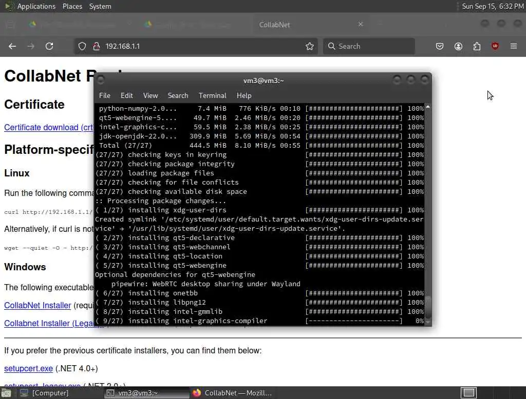This screenshot has height=399, width=526.
Task: Click the insecure connection padlock icon
Action: click(97, 46)
